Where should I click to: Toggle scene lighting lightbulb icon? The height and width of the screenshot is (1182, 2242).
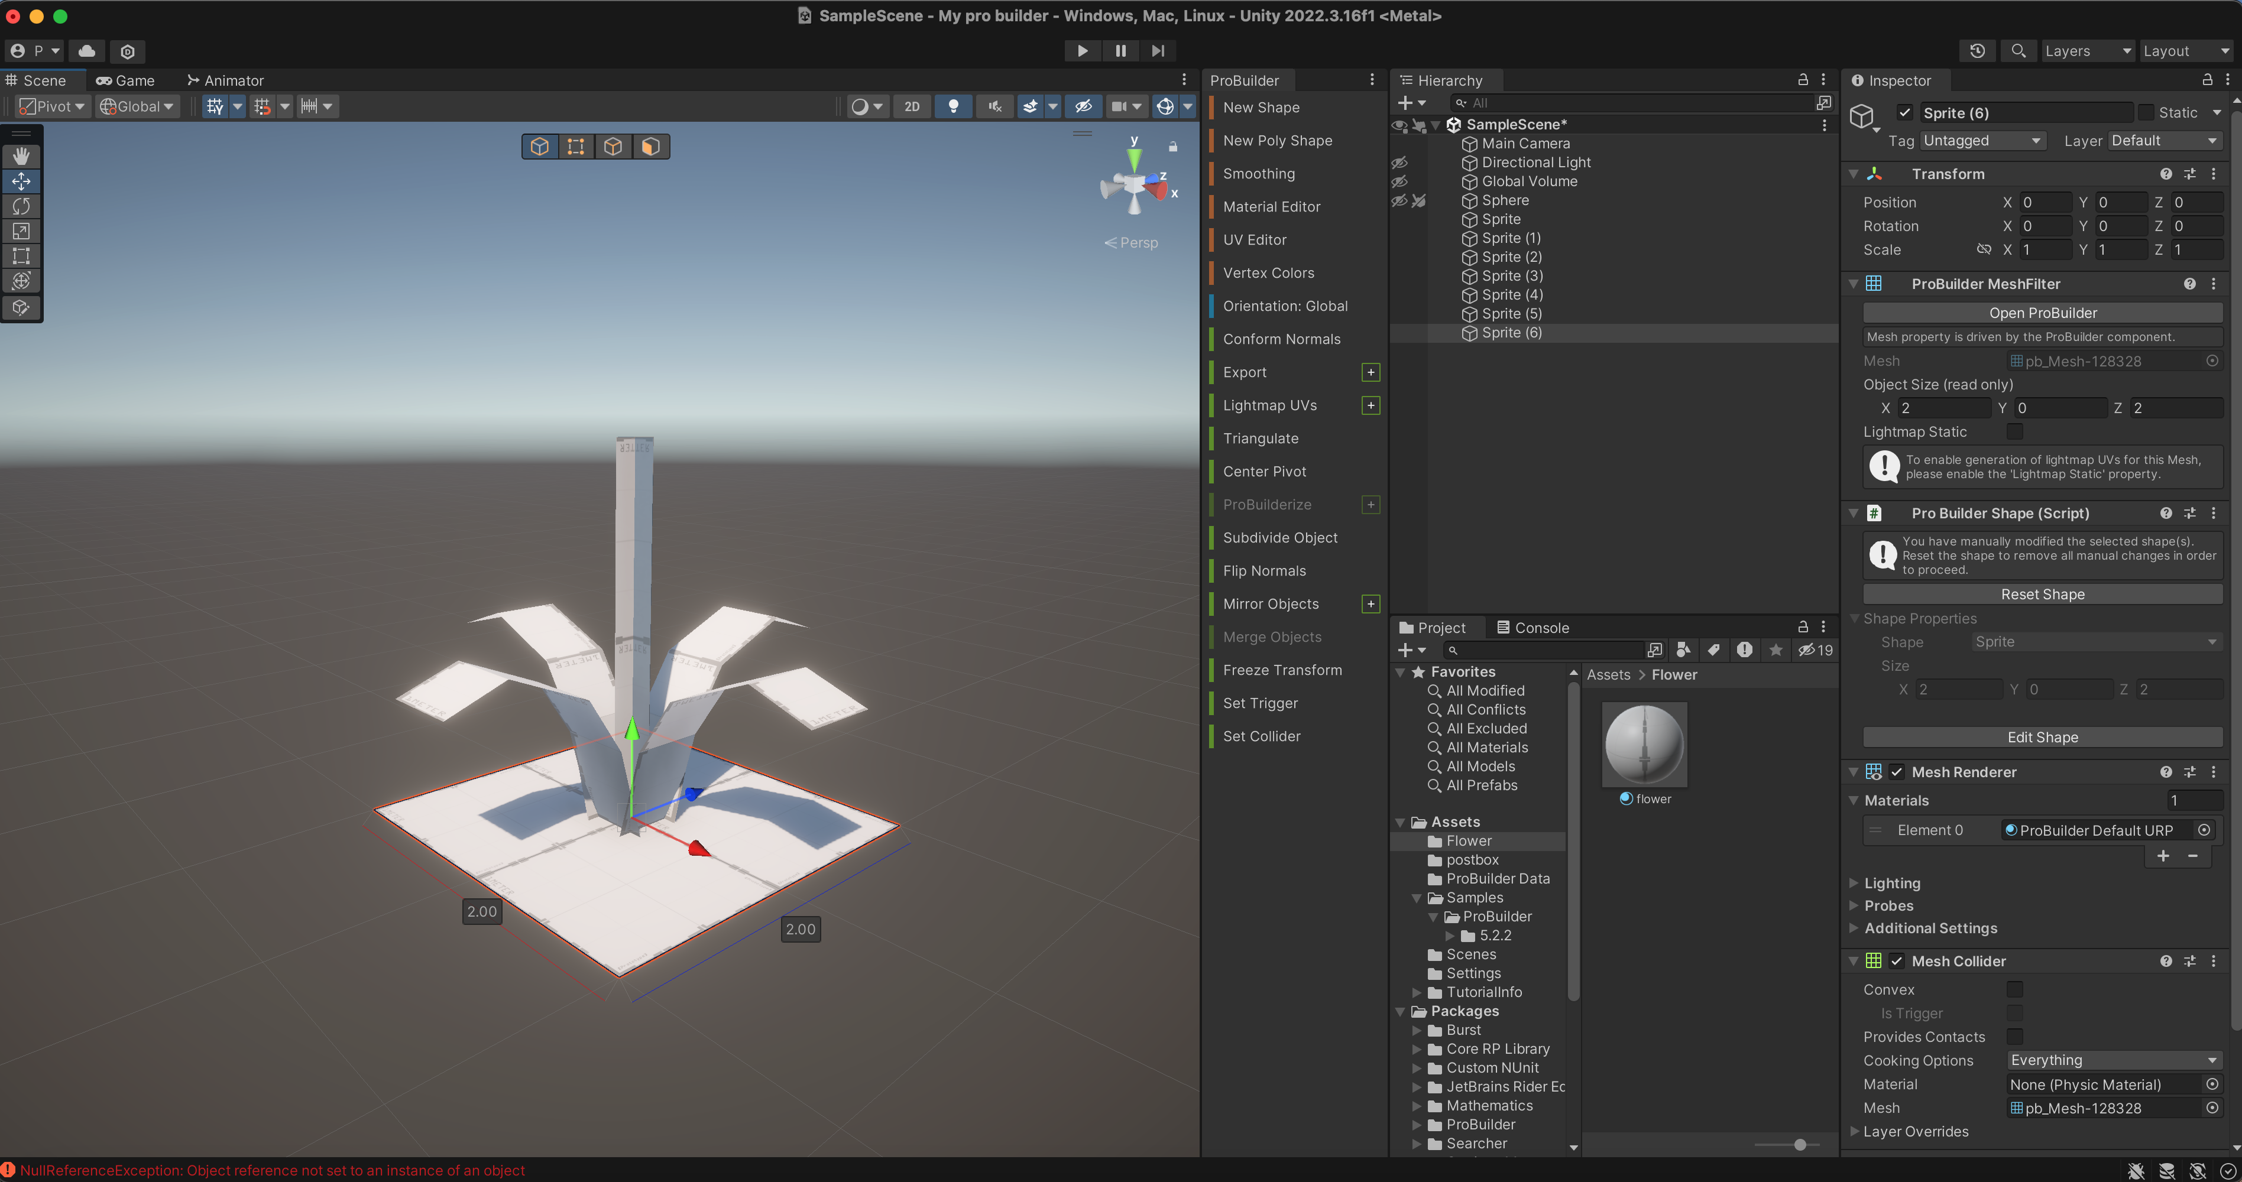(x=954, y=106)
